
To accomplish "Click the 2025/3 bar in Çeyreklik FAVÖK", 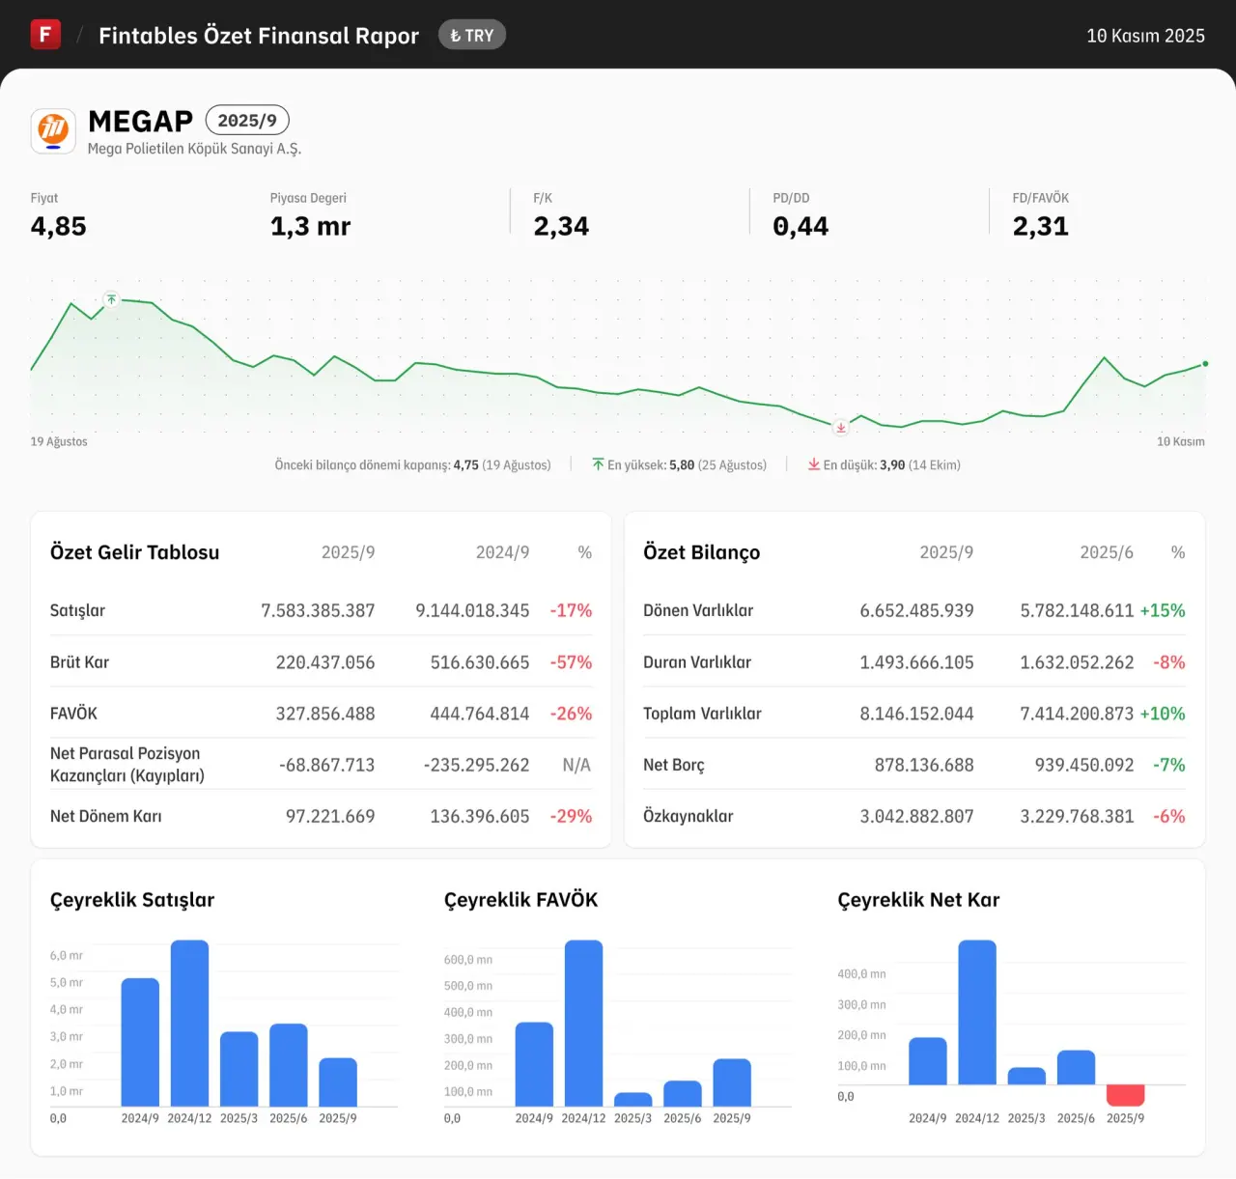I will tap(632, 1099).
